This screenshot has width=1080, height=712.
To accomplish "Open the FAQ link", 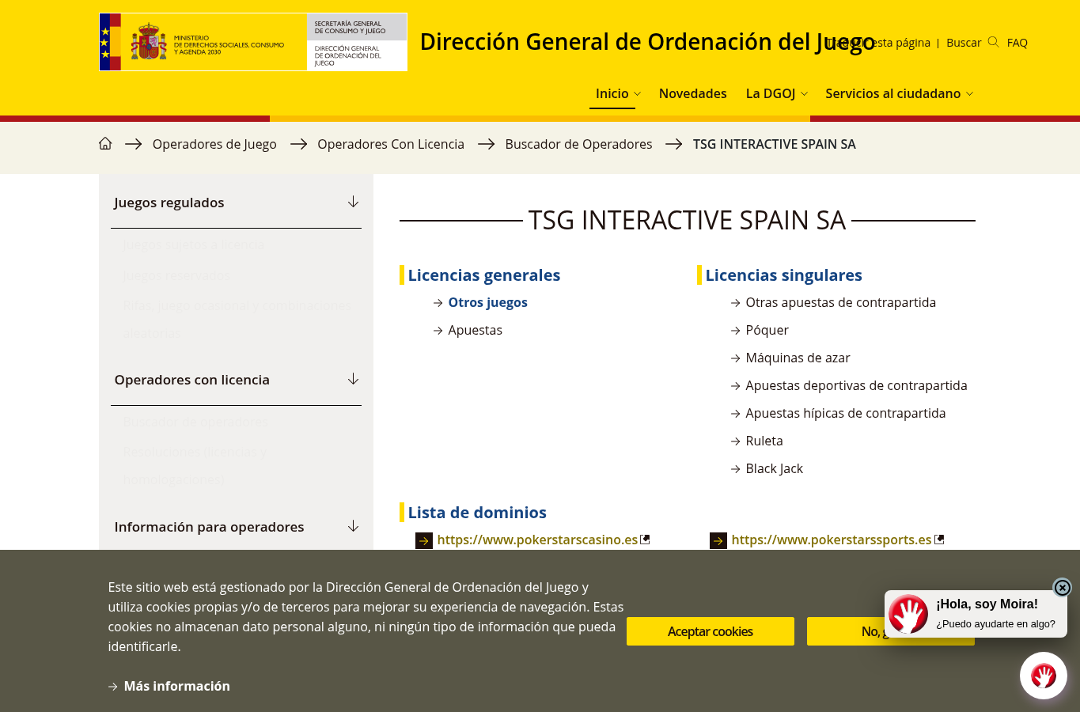I will click(x=1017, y=43).
